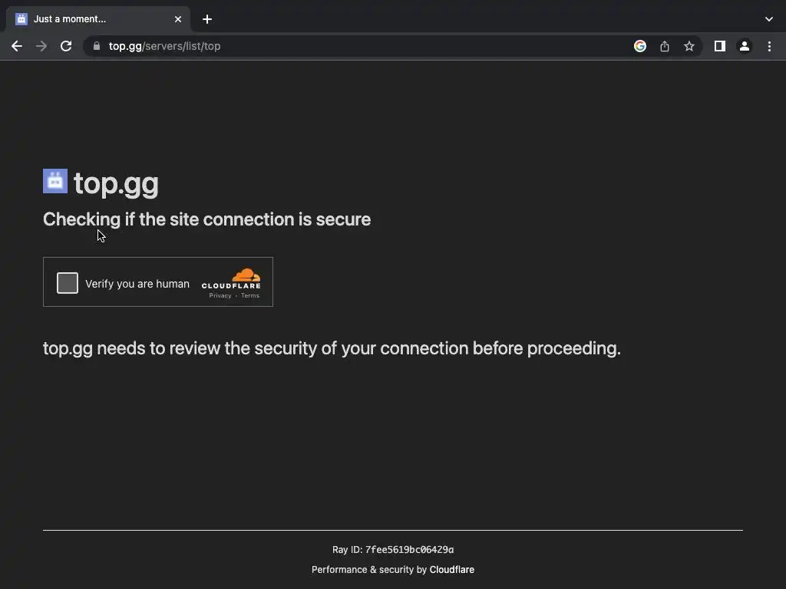Image resolution: width=786 pixels, height=589 pixels.
Task: Click the Cloudflare link in footer
Action: (x=452, y=570)
